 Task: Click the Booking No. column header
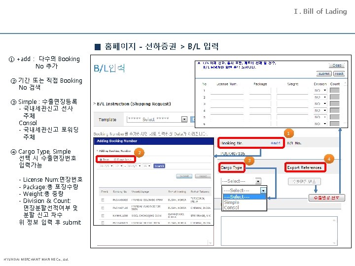click(x=119, y=192)
